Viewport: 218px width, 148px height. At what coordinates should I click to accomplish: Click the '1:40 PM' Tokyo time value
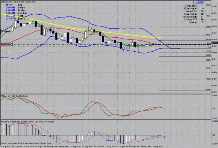10,8
